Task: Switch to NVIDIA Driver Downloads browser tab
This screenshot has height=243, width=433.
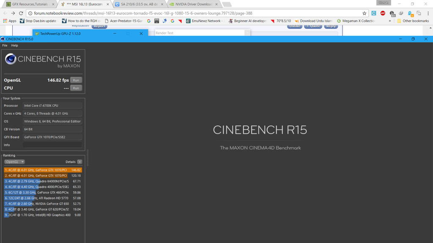Action: click(194, 4)
